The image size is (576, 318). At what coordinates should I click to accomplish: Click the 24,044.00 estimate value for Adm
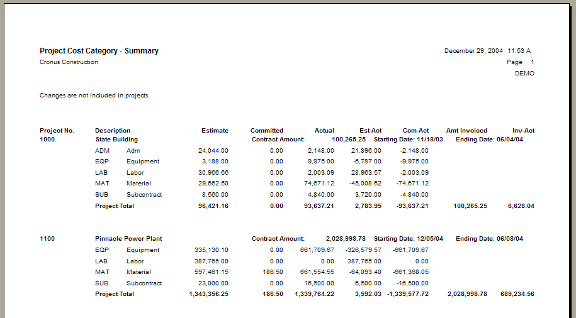pyautogui.click(x=213, y=151)
